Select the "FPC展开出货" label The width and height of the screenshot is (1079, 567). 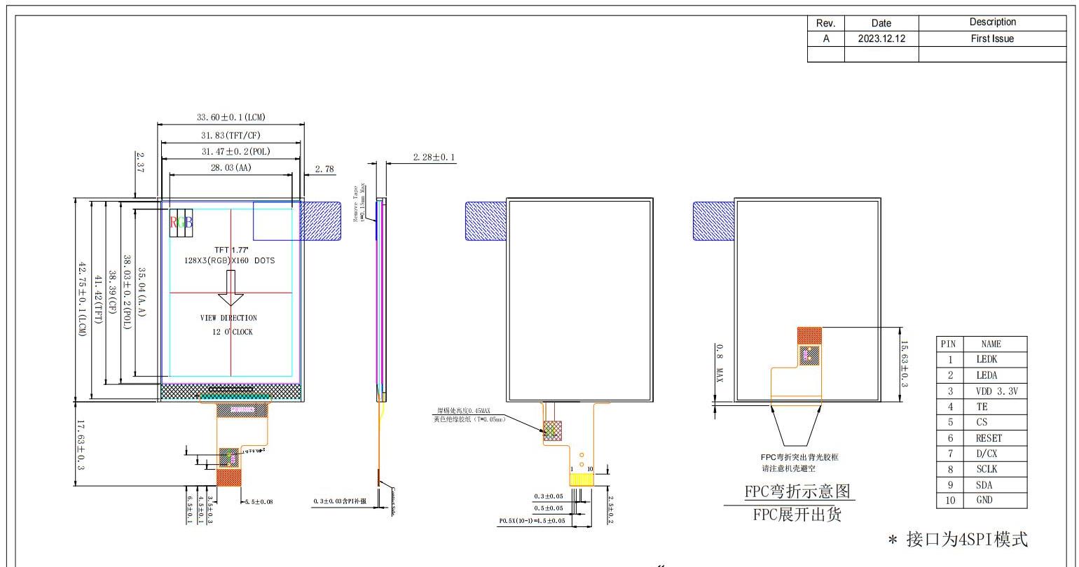pyautogui.click(x=799, y=515)
